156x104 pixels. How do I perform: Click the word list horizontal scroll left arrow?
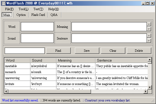[6, 91]
